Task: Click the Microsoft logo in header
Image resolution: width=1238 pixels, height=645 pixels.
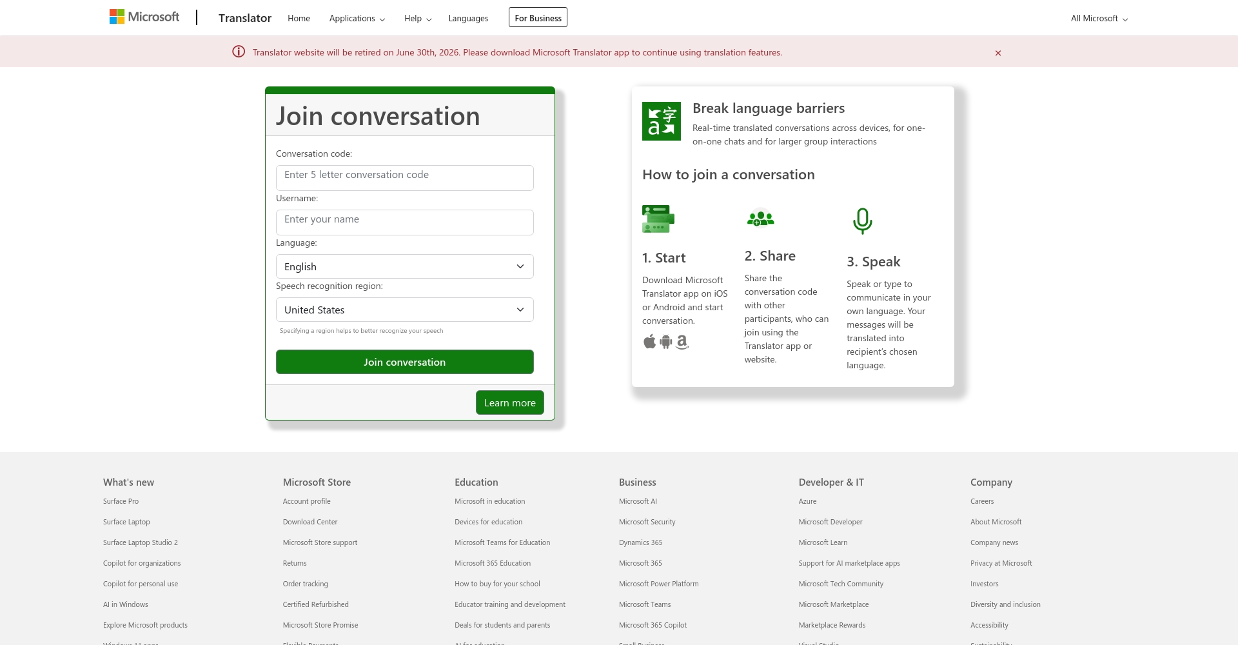Action: pos(144,17)
